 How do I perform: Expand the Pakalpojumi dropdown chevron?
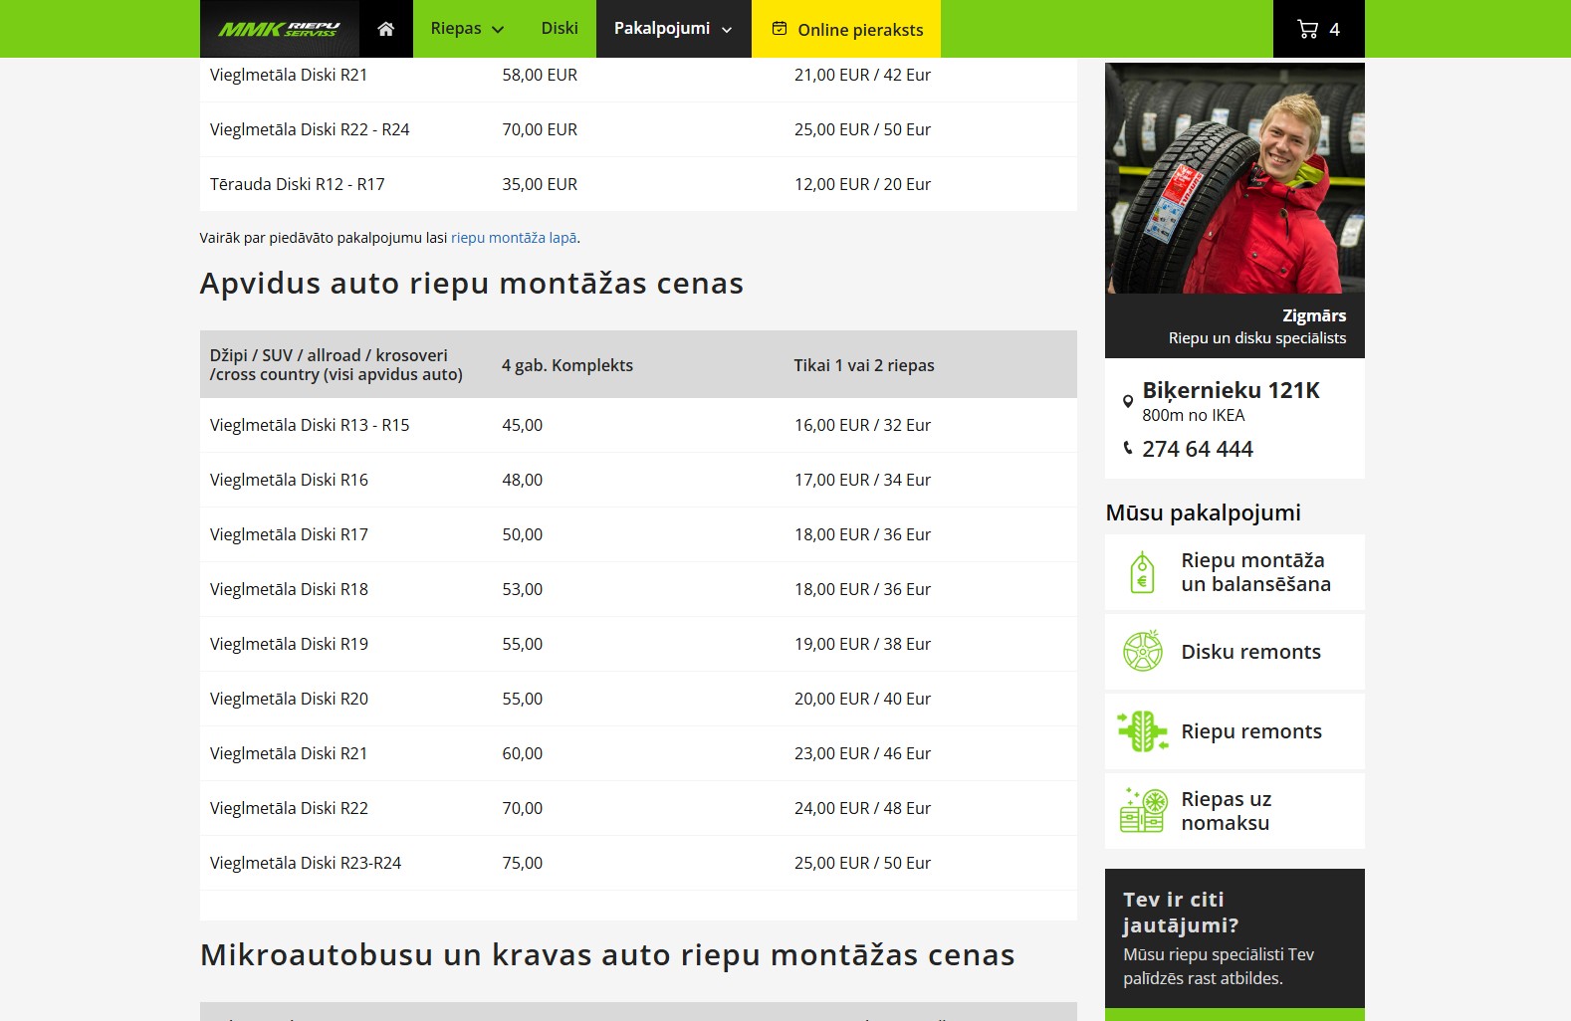[727, 30]
